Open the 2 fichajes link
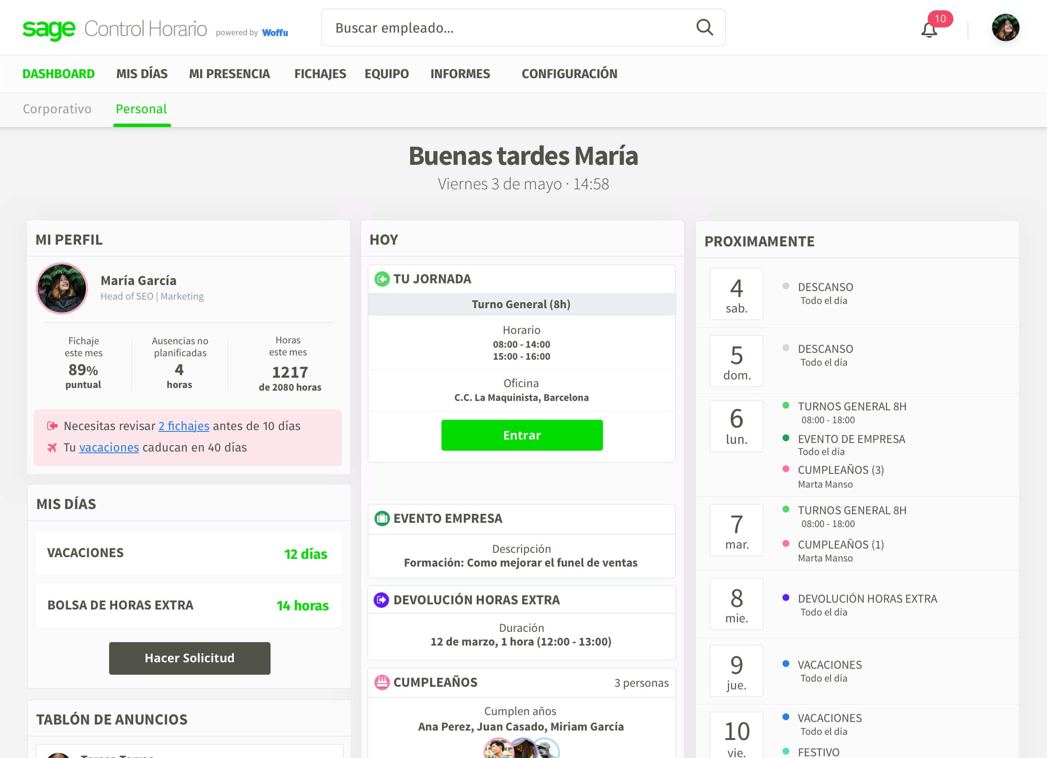Viewport: 1047px width, 758px height. point(184,426)
